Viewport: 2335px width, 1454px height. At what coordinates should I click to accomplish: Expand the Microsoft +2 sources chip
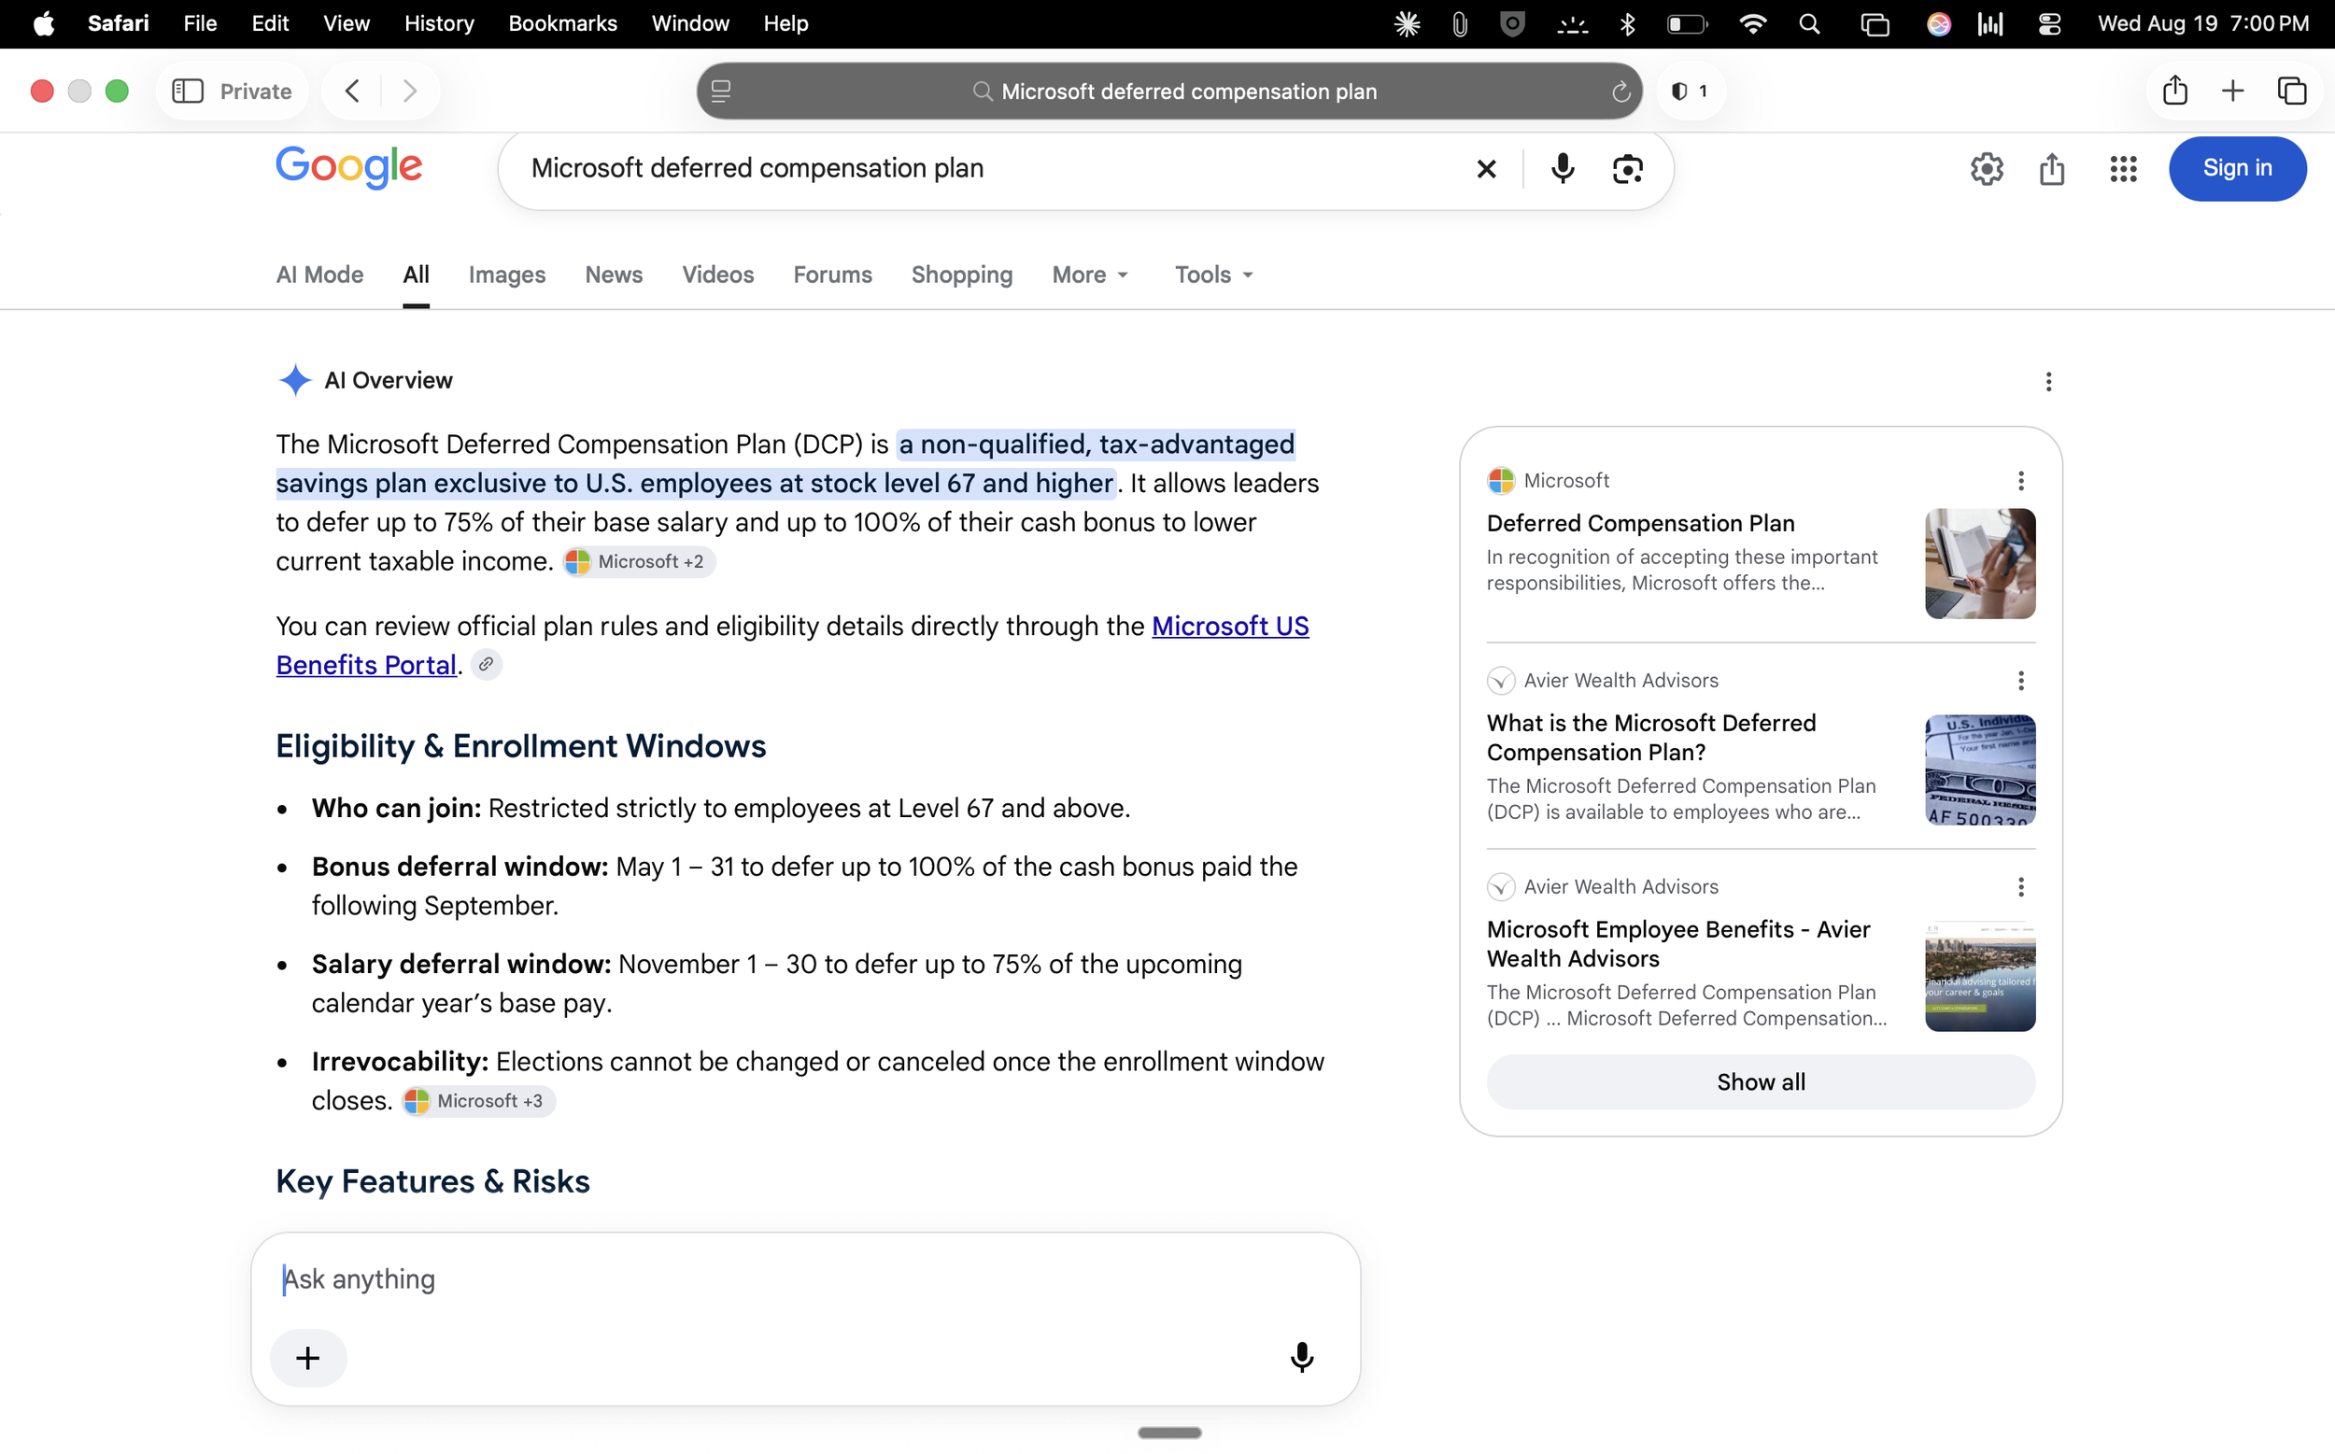(639, 561)
